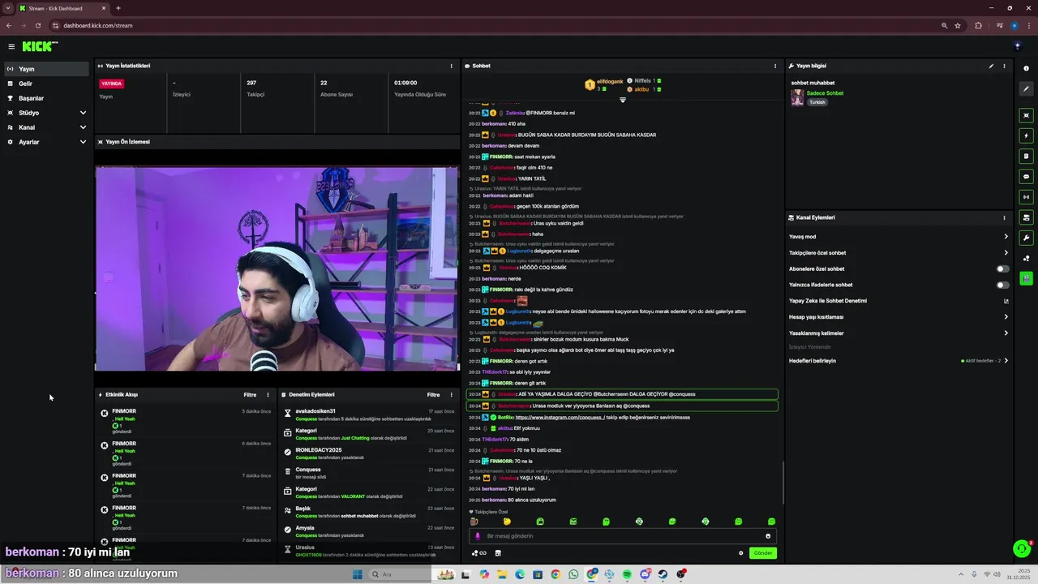Open the hamburger menu beside the Kick logo
The image size is (1038, 584).
pos(11,46)
